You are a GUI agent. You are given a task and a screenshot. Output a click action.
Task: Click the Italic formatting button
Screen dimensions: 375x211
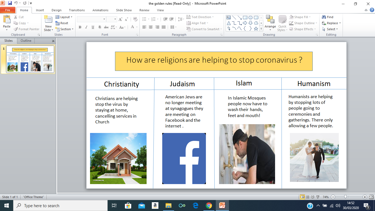(86, 27)
